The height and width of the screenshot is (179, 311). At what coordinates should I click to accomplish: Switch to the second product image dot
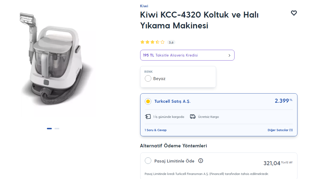(57, 129)
